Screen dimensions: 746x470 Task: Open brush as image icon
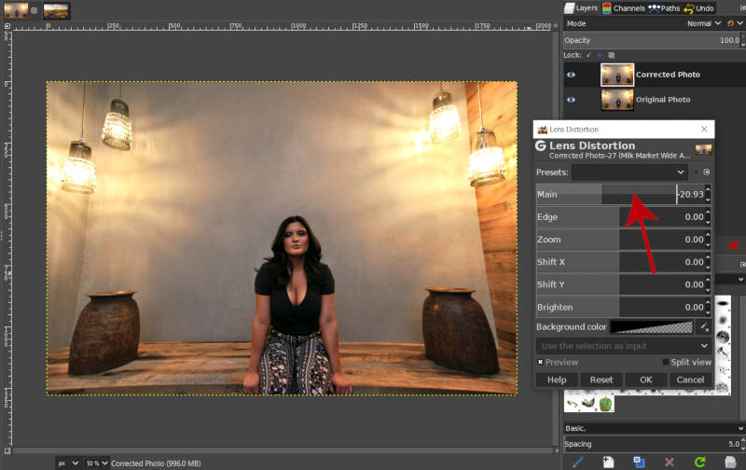click(730, 462)
